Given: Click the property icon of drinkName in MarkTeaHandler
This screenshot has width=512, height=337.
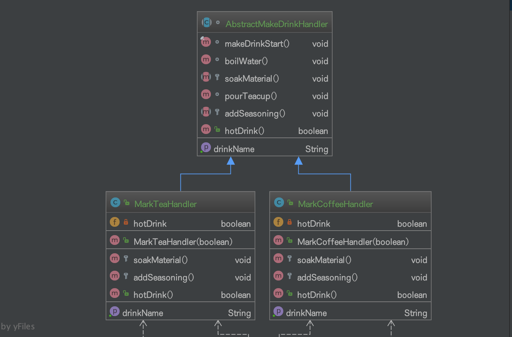Looking at the screenshot, I should (x=114, y=312).
